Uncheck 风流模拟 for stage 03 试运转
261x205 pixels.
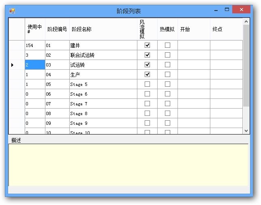147,64
